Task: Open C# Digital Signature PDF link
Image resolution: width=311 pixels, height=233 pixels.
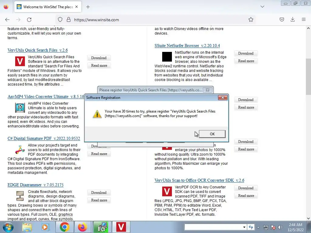Action: click(x=44, y=138)
